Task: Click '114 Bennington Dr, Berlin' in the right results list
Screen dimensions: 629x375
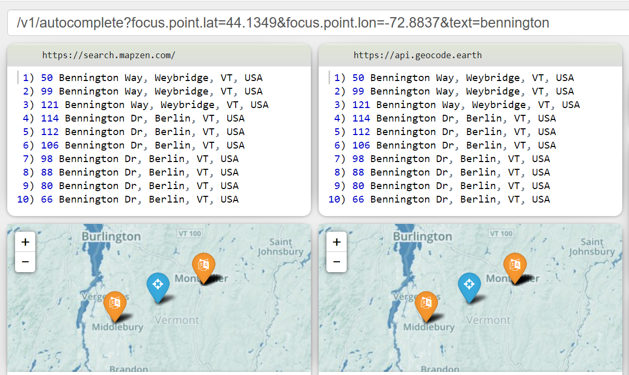Action: [x=455, y=118]
